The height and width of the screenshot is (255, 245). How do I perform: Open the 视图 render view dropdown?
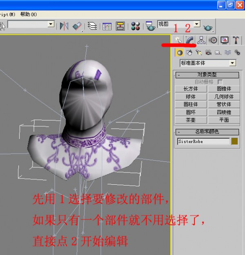[x=197, y=24]
